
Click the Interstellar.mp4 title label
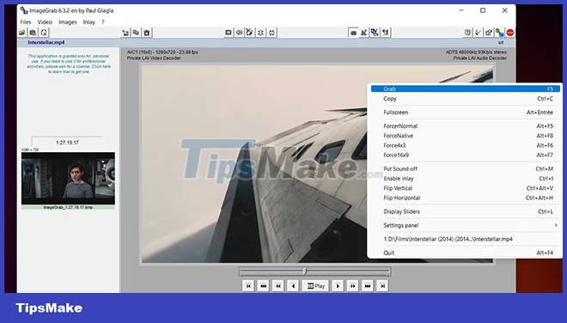[46, 42]
